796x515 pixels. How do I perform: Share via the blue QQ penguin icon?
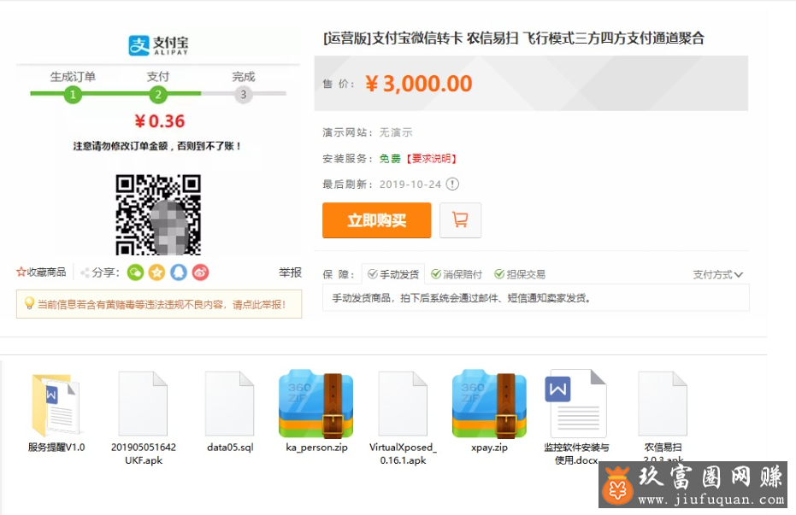tap(178, 272)
